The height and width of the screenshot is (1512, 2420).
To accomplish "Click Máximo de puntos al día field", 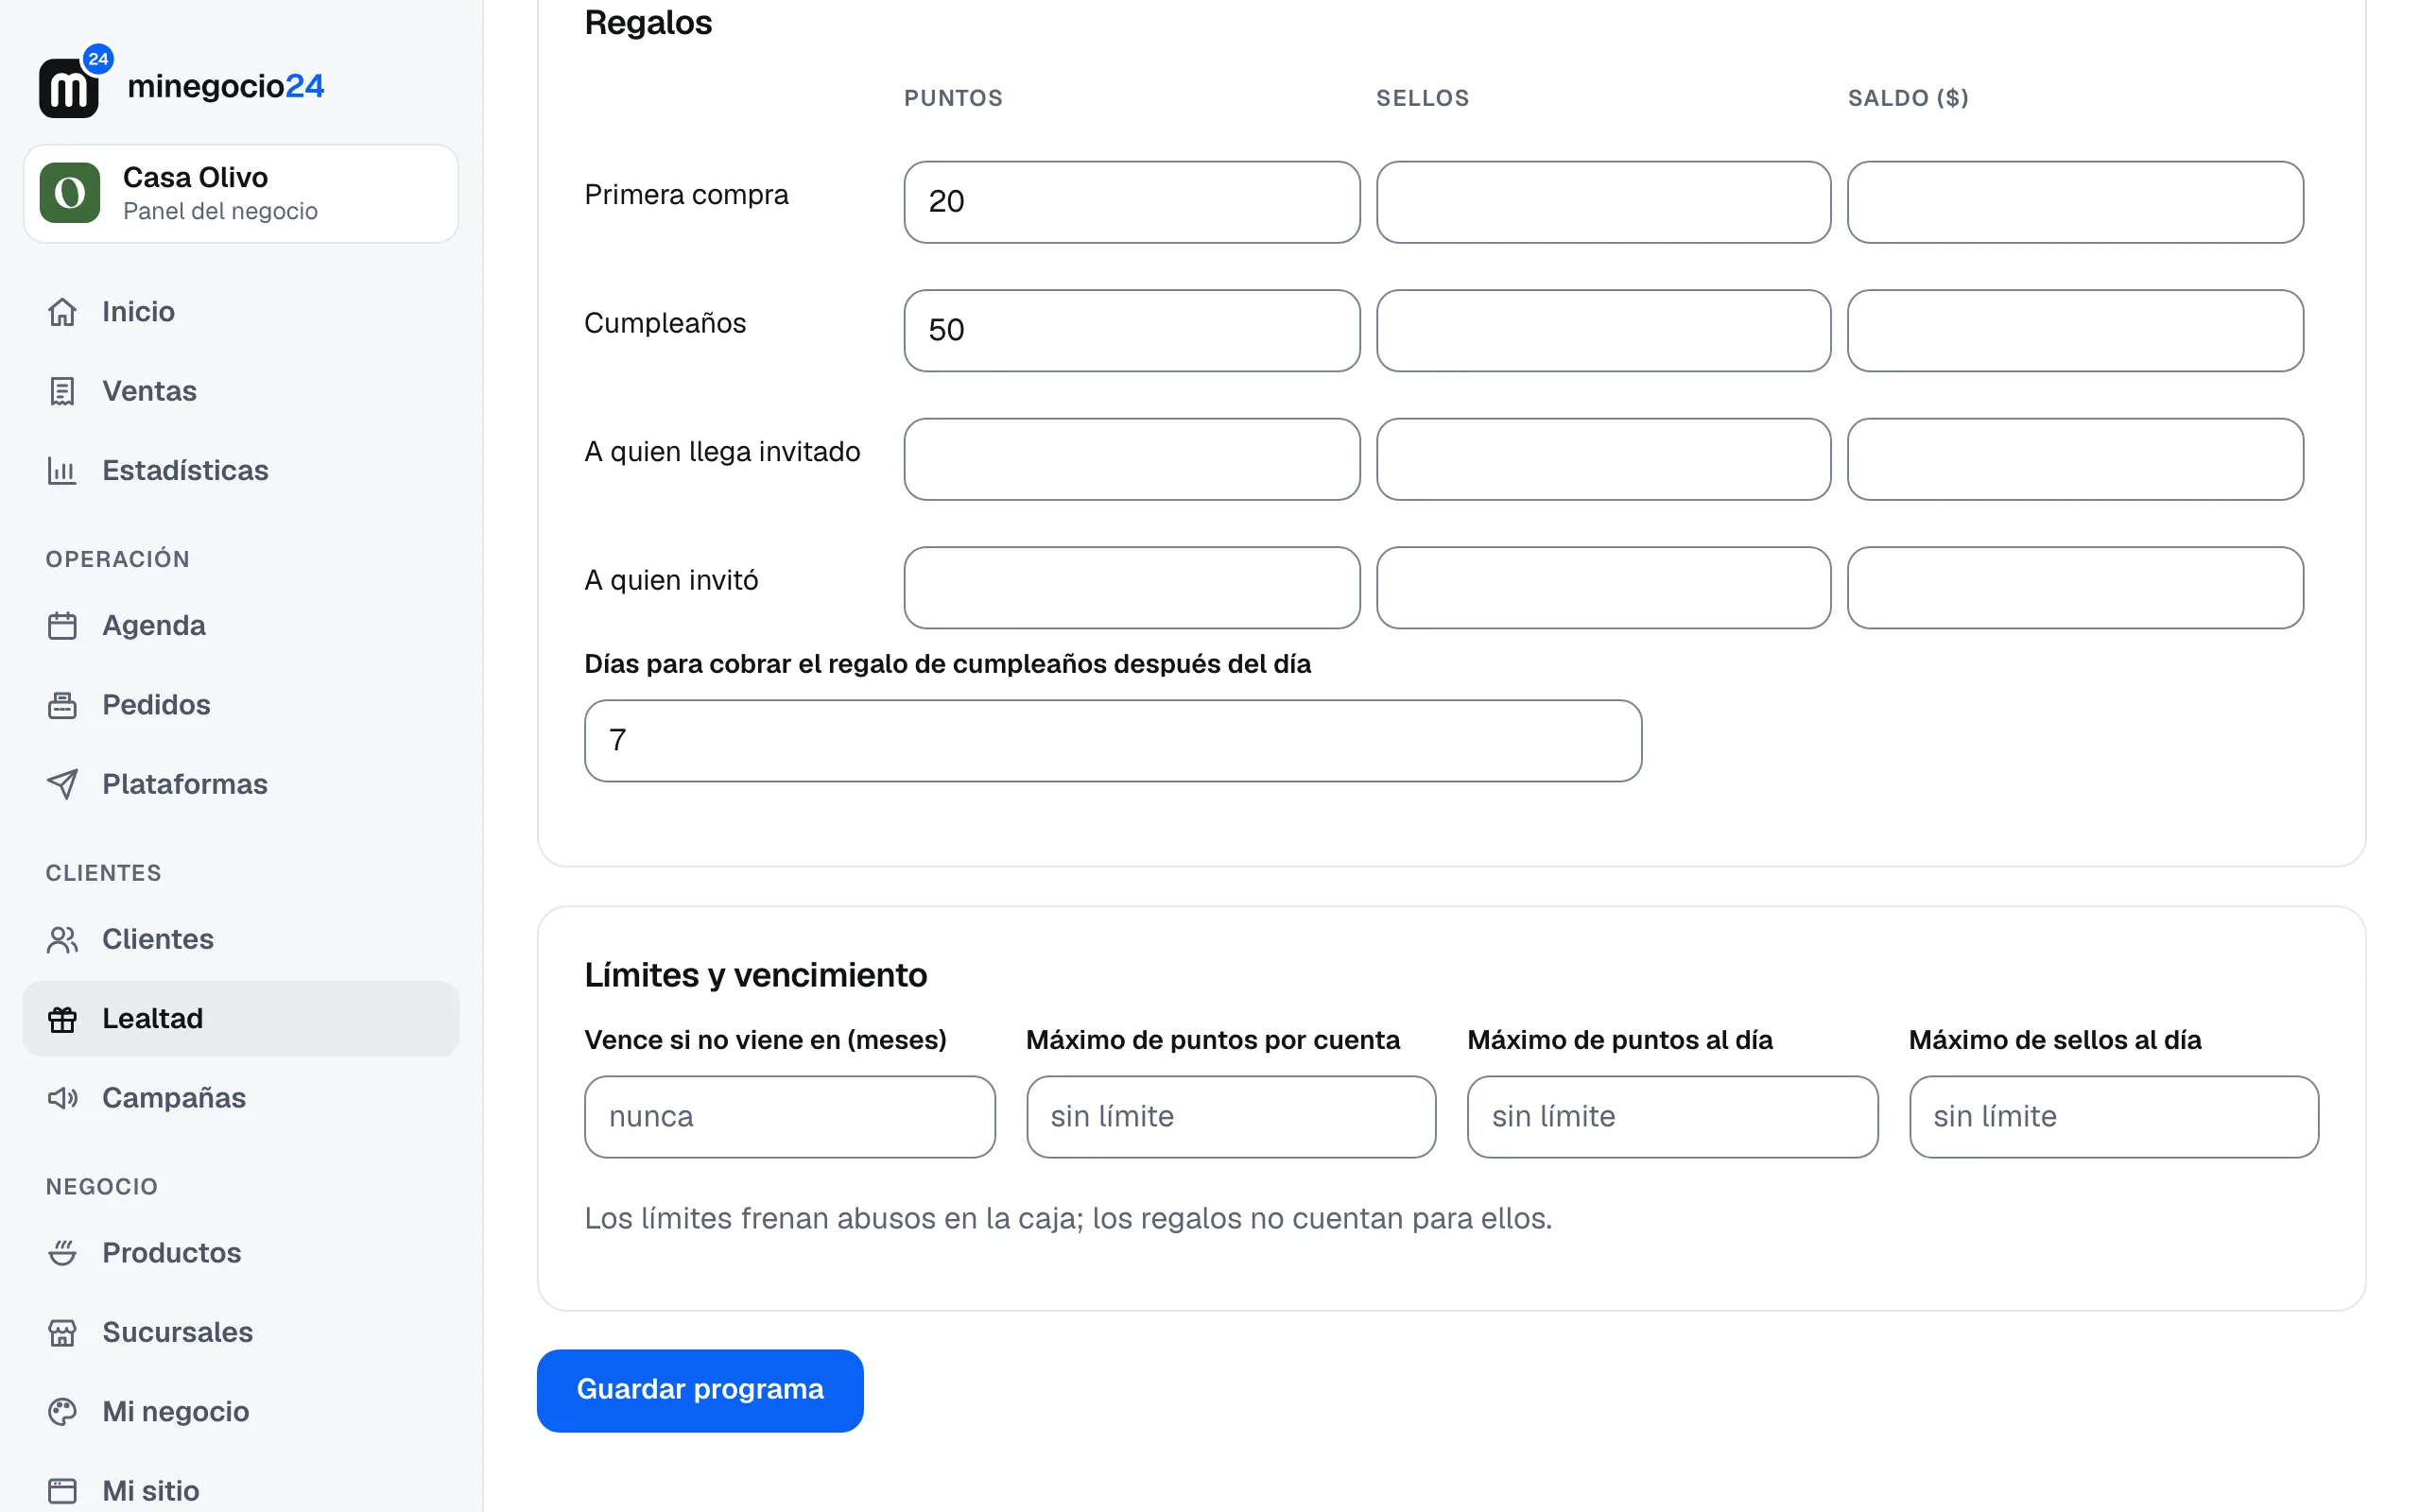I will (1673, 1117).
